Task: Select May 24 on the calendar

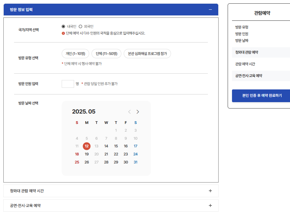Action: pos(135,154)
